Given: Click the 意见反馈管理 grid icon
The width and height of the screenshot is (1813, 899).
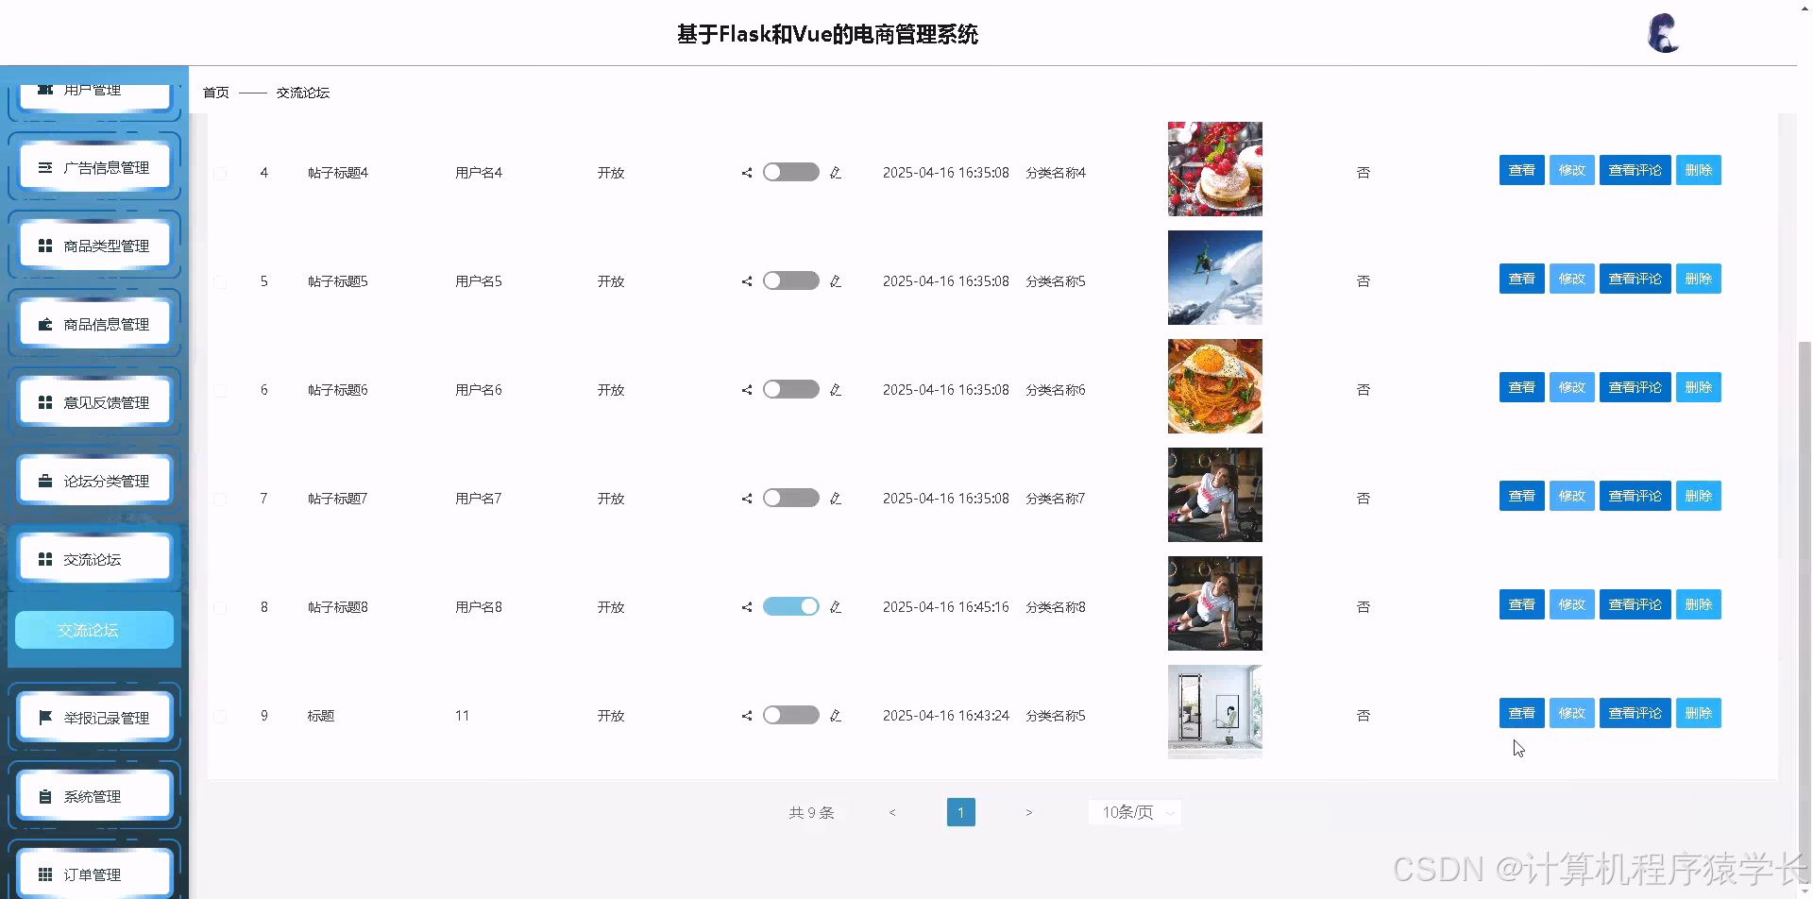Looking at the screenshot, I should click(x=44, y=402).
